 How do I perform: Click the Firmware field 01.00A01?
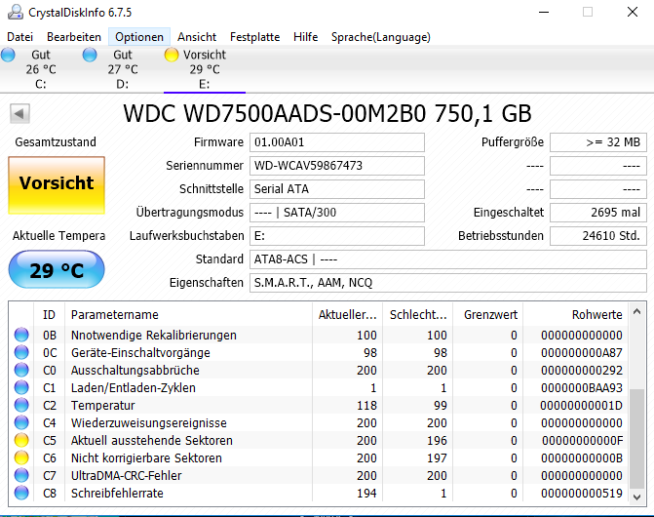(337, 142)
